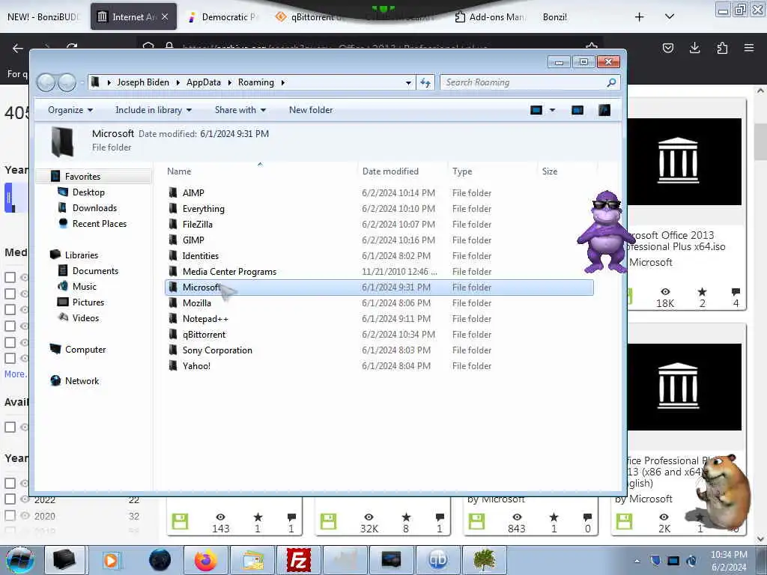Tick the fourth Media type checkbox
This screenshot has height=575, width=767.
10,326
